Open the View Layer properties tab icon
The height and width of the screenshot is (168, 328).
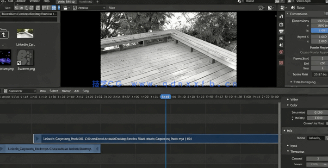click(x=281, y=38)
